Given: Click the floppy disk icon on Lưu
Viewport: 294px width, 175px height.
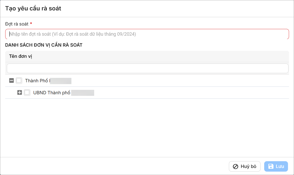Looking at the screenshot, I should 271,166.
